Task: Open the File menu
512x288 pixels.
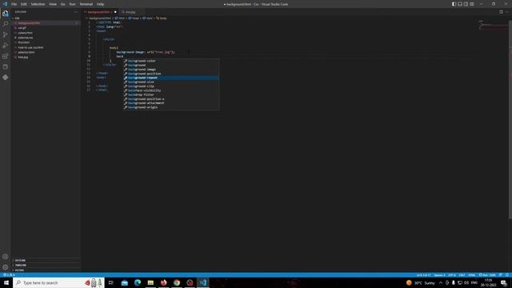Action: 14,4
